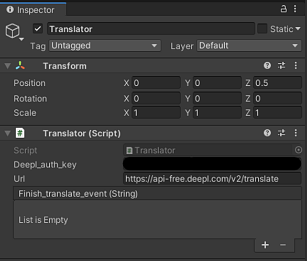The width and height of the screenshot is (307, 261).
Task: Click the Position X field
Action: tap(156, 83)
